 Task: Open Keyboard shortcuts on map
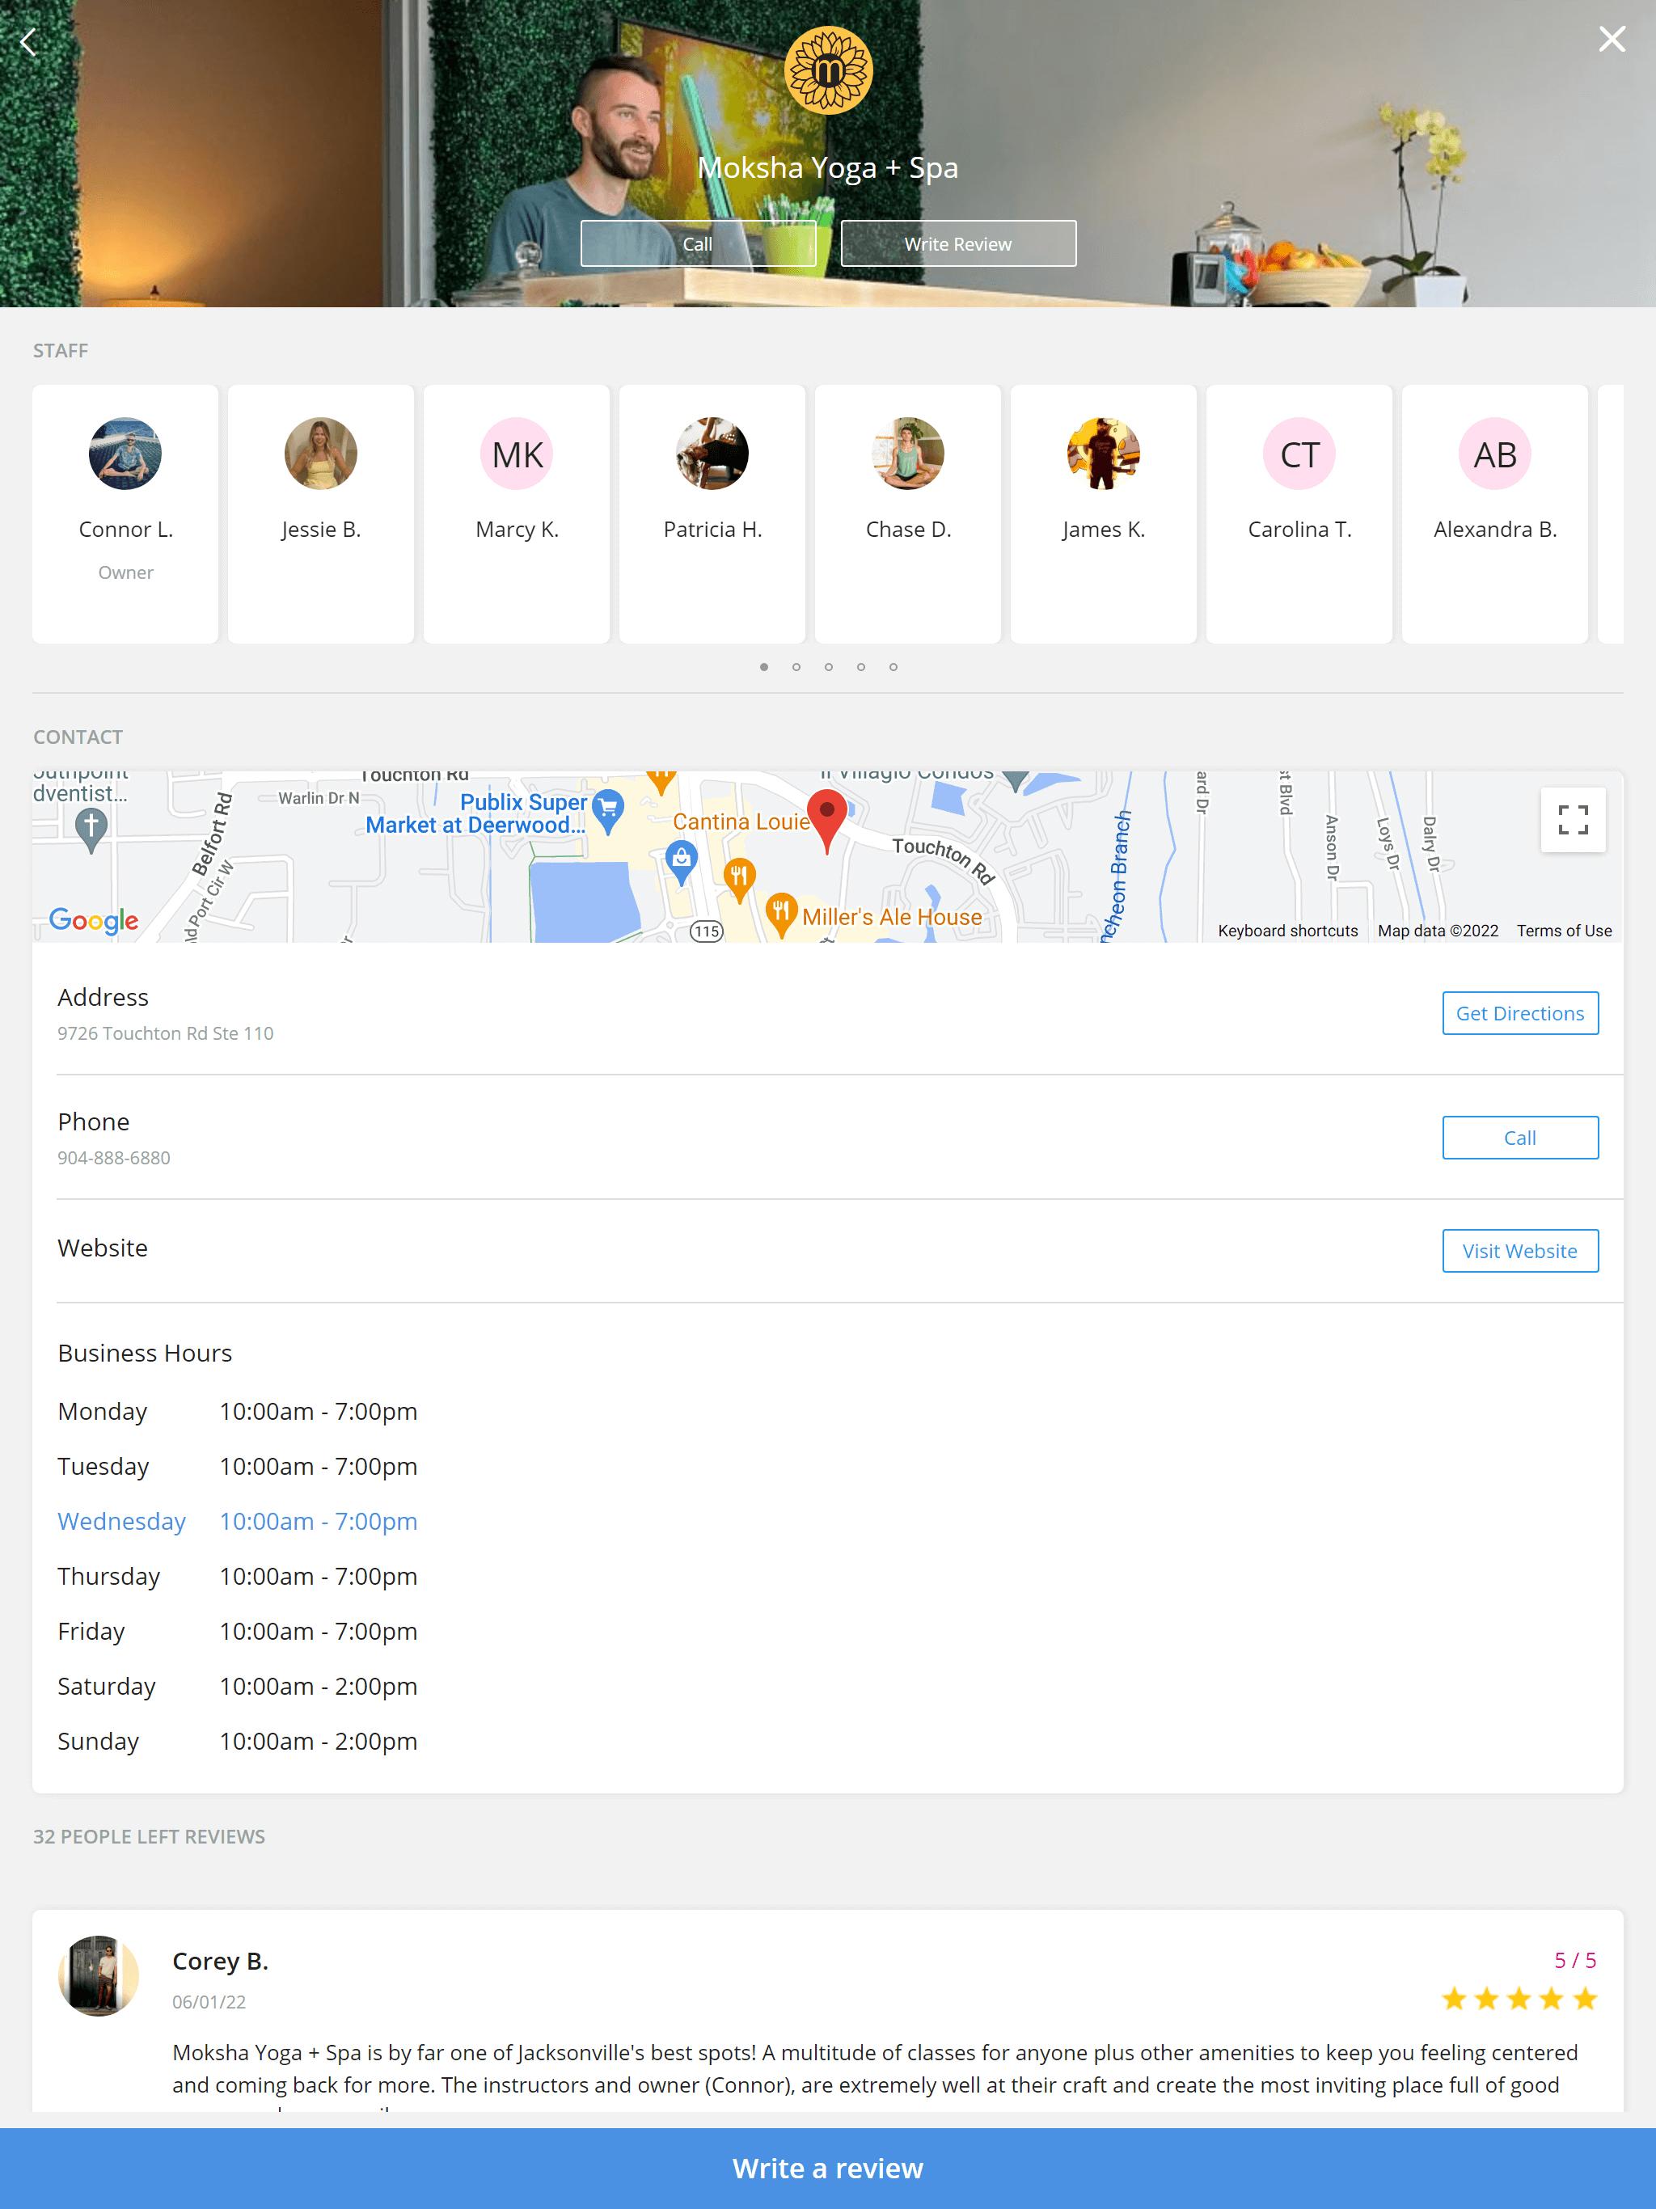pos(1287,931)
